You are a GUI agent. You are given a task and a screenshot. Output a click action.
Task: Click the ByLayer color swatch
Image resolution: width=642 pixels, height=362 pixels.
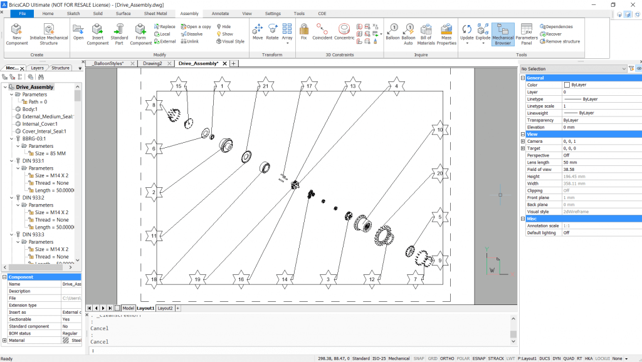pos(567,85)
